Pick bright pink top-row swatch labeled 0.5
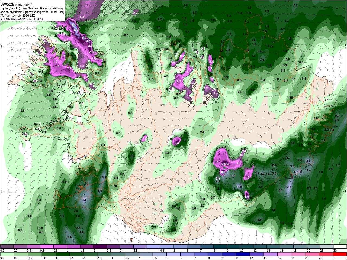This screenshot has height=260, width=347. pos(47,247)
